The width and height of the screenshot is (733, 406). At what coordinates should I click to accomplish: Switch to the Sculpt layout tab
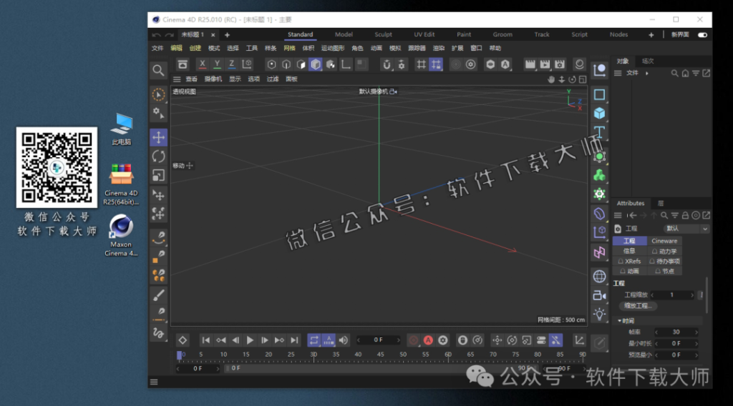pos(384,34)
